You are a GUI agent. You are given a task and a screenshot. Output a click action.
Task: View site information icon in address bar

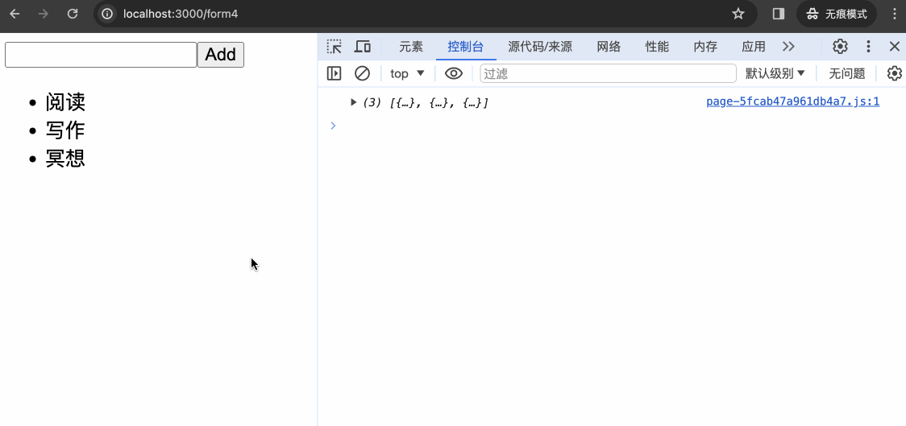(x=107, y=14)
